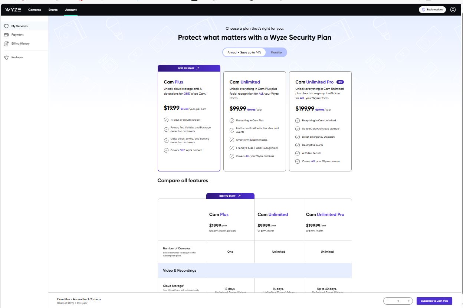The image size is (463, 308).
Task: Click 'Person, Pet, Vehicle, and Package' feature
Action: coord(190,130)
